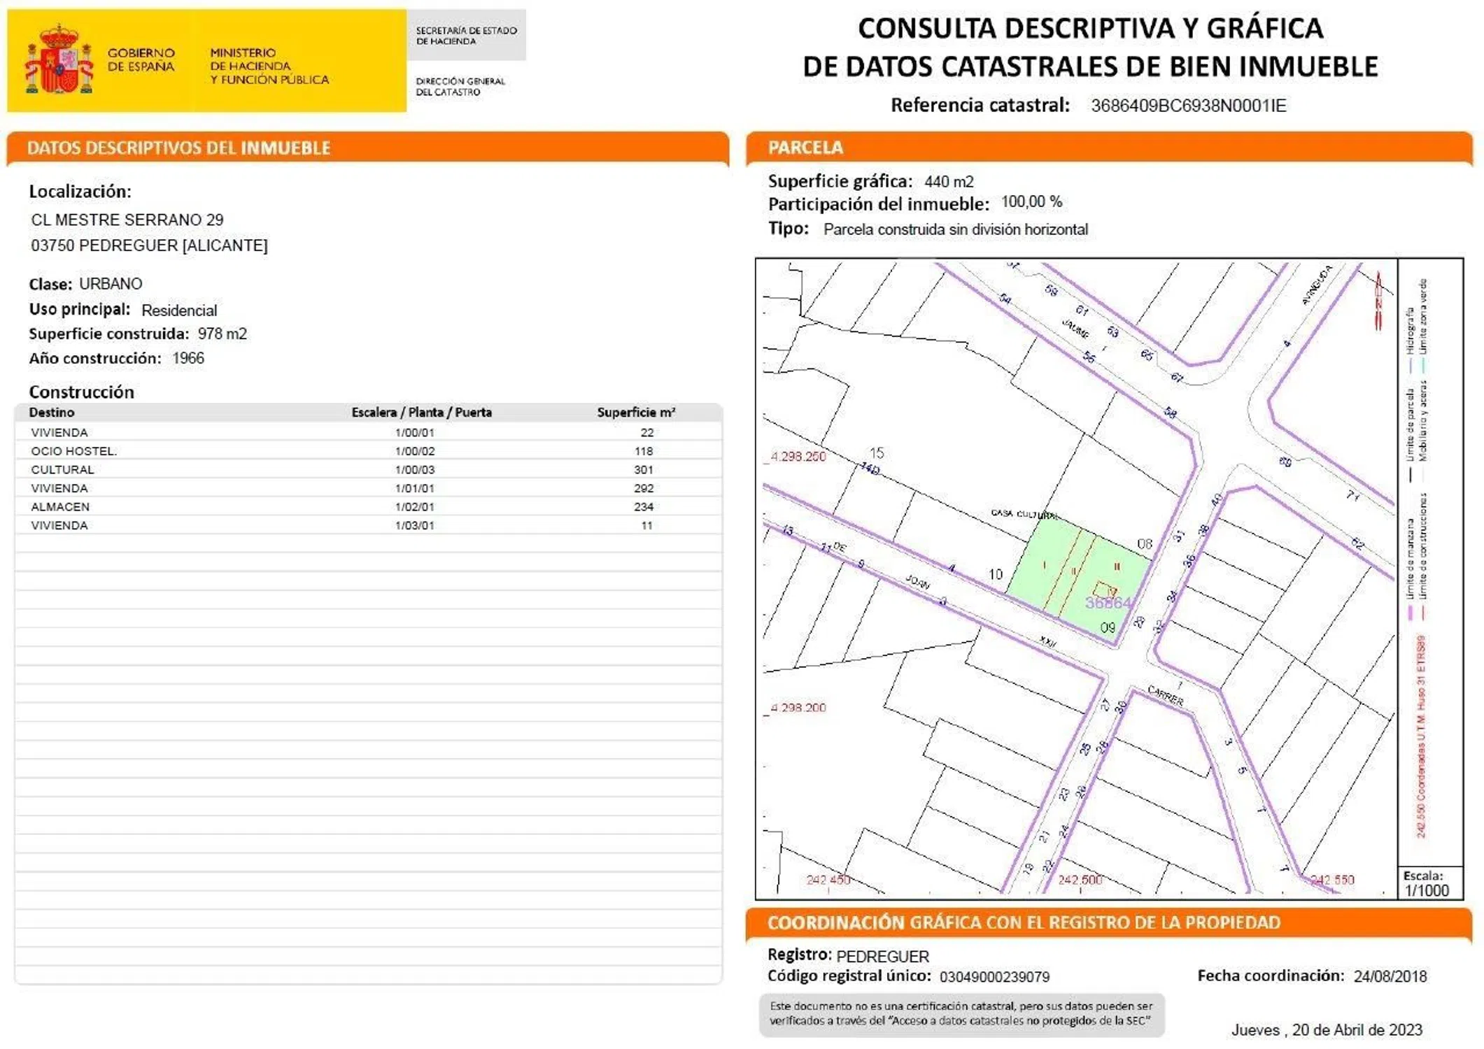The image size is (1484, 1049).
Task: Click the cadastral reference number 3686409BC6938N0001IE
Action: (x=1188, y=106)
